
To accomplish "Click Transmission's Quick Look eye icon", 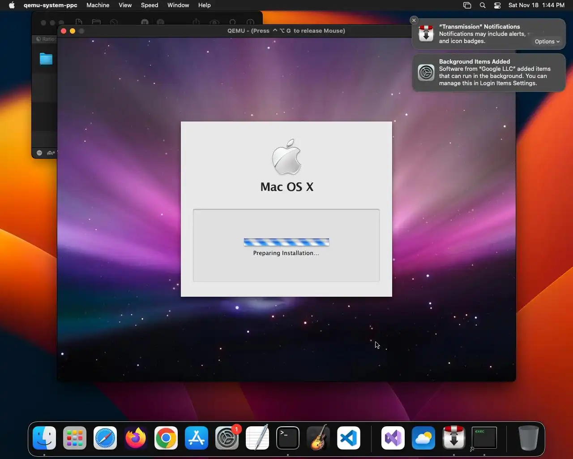I will click(214, 22).
